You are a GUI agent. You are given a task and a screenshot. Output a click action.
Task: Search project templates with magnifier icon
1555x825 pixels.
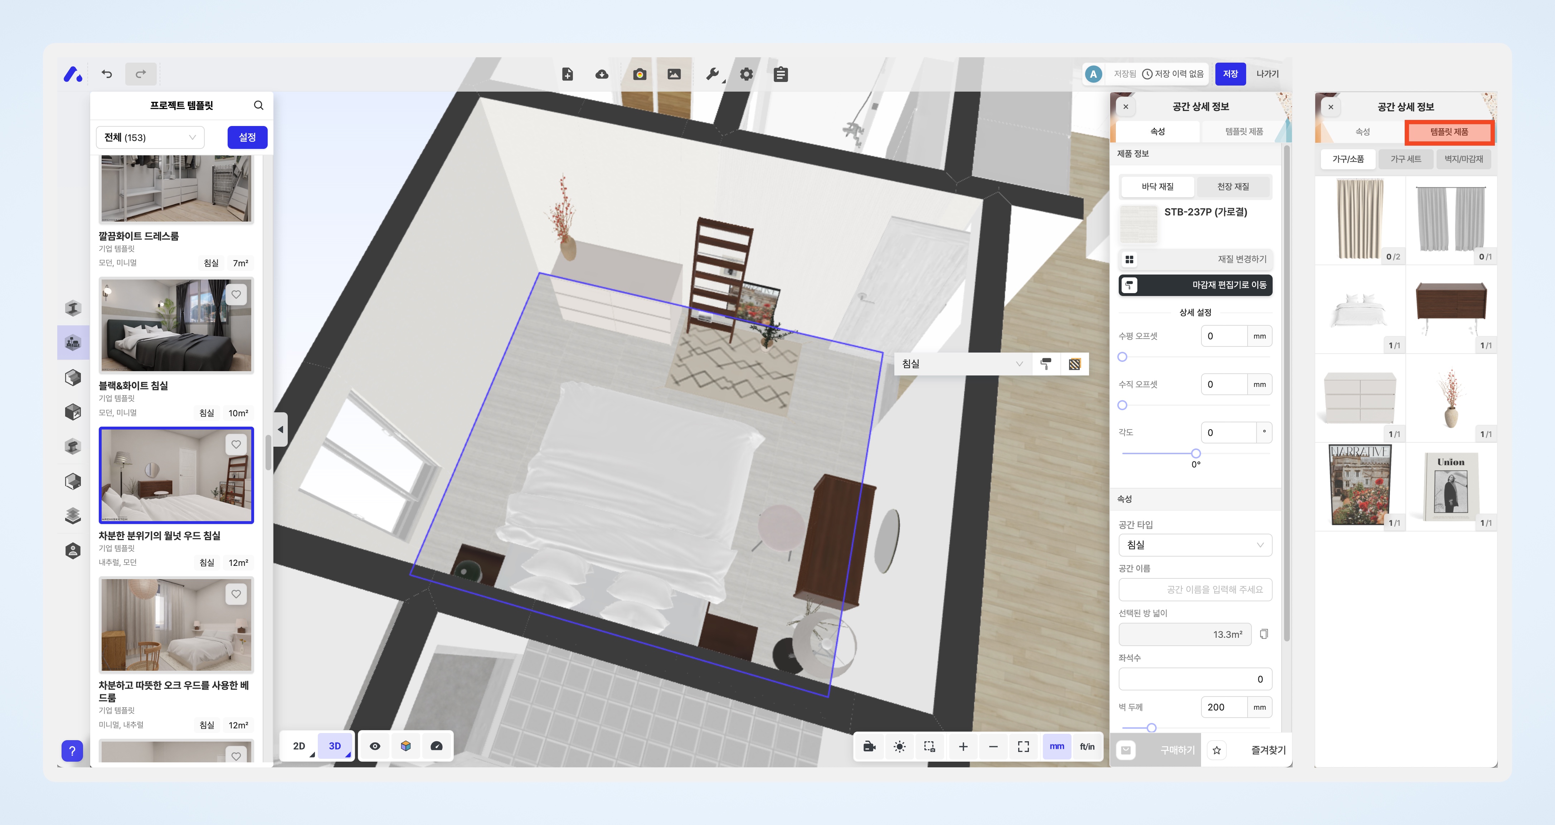point(258,105)
